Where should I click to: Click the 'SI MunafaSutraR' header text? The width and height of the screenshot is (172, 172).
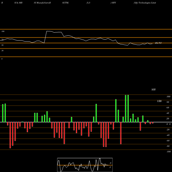pyautogui.click(x=42, y=3)
